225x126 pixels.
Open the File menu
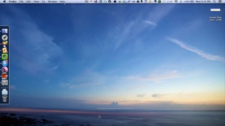[21, 1]
